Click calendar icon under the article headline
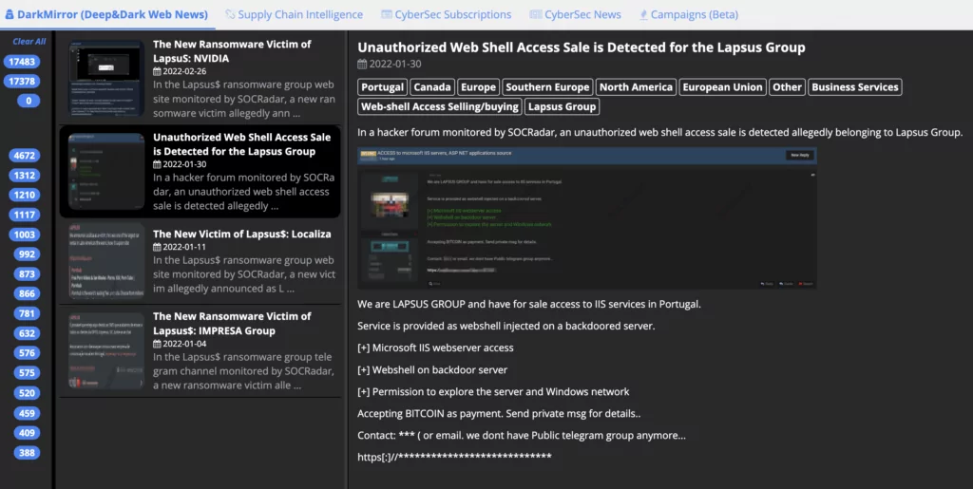This screenshot has width=973, height=489. 362,64
